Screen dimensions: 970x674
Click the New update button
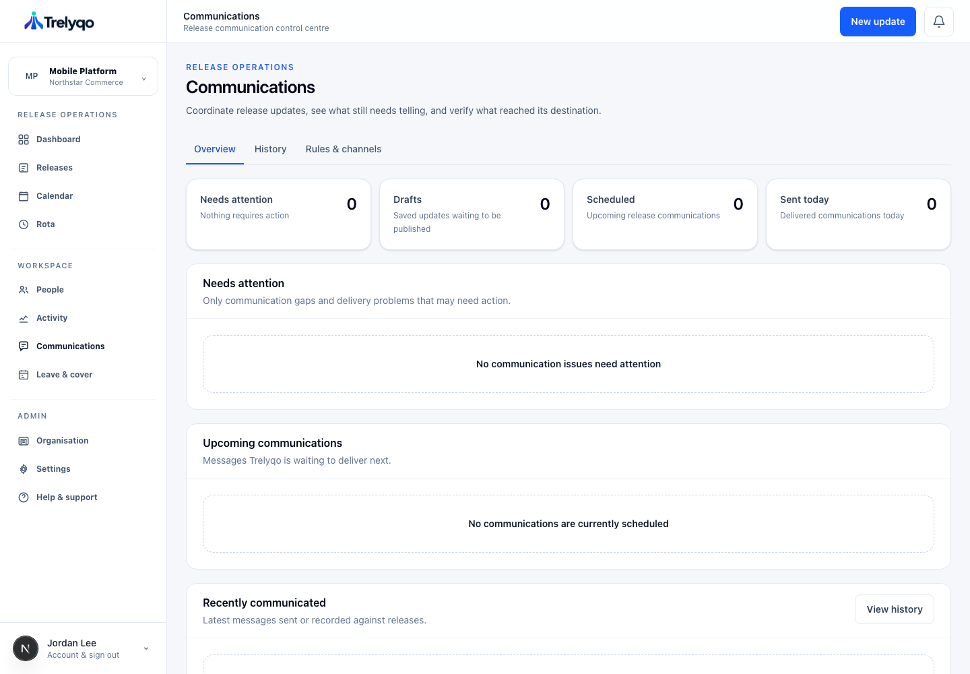878,22
